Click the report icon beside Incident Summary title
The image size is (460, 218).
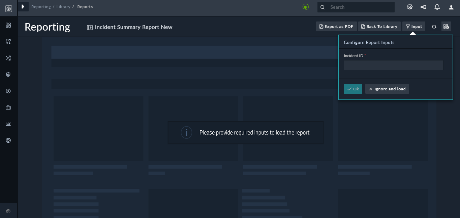coord(90,28)
